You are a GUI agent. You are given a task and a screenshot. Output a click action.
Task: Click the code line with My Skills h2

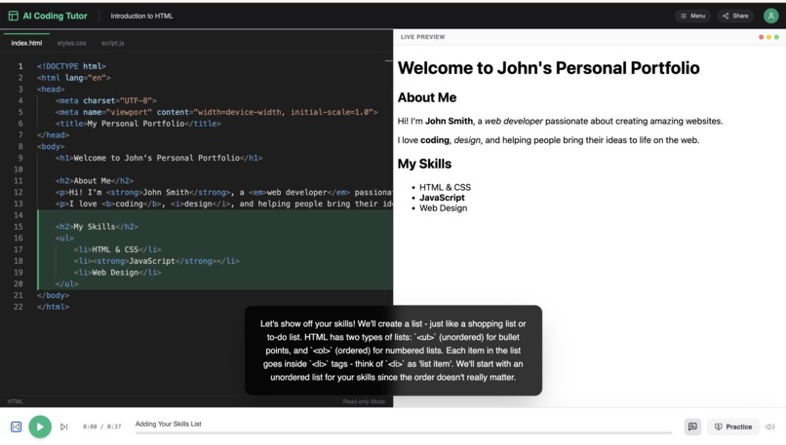[97, 227]
